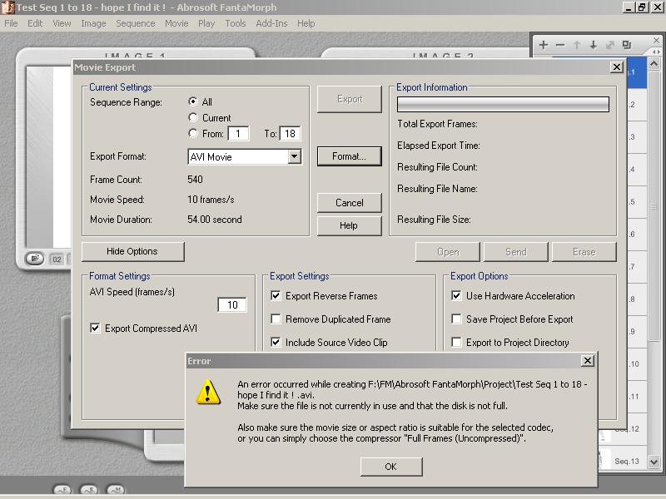Click the yellow warning icon in Error dialog
This screenshot has width=666, height=499.
[x=208, y=392]
